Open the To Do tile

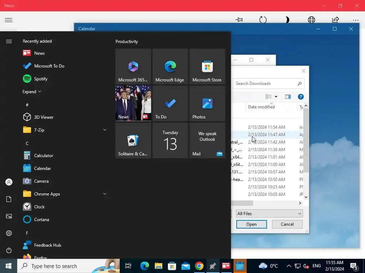click(x=170, y=103)
